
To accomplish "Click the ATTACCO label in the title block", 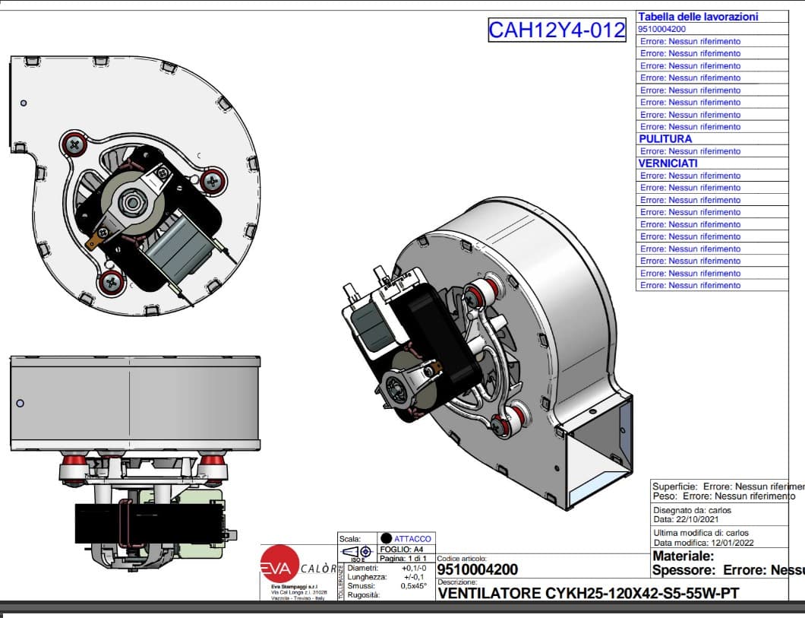I will point(412,538).
